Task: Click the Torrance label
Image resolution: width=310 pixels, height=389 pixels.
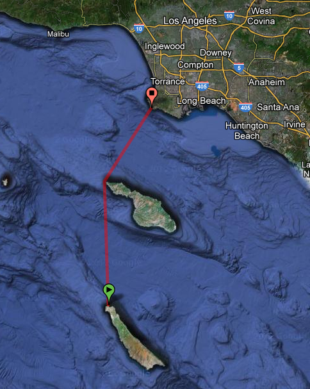Action: tap(168, 81)
